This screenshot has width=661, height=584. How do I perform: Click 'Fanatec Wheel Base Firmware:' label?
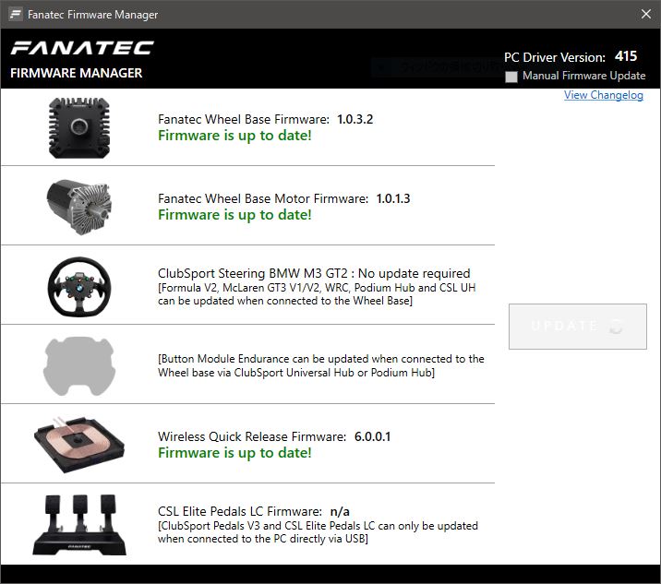point(244,119)
